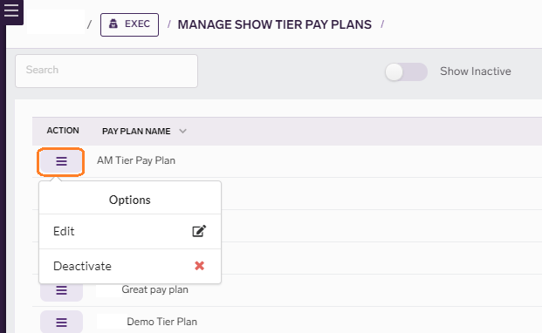Click the EXEC breadcrumb button
This screenshot has height=333, width=542.
click(130, 24)
